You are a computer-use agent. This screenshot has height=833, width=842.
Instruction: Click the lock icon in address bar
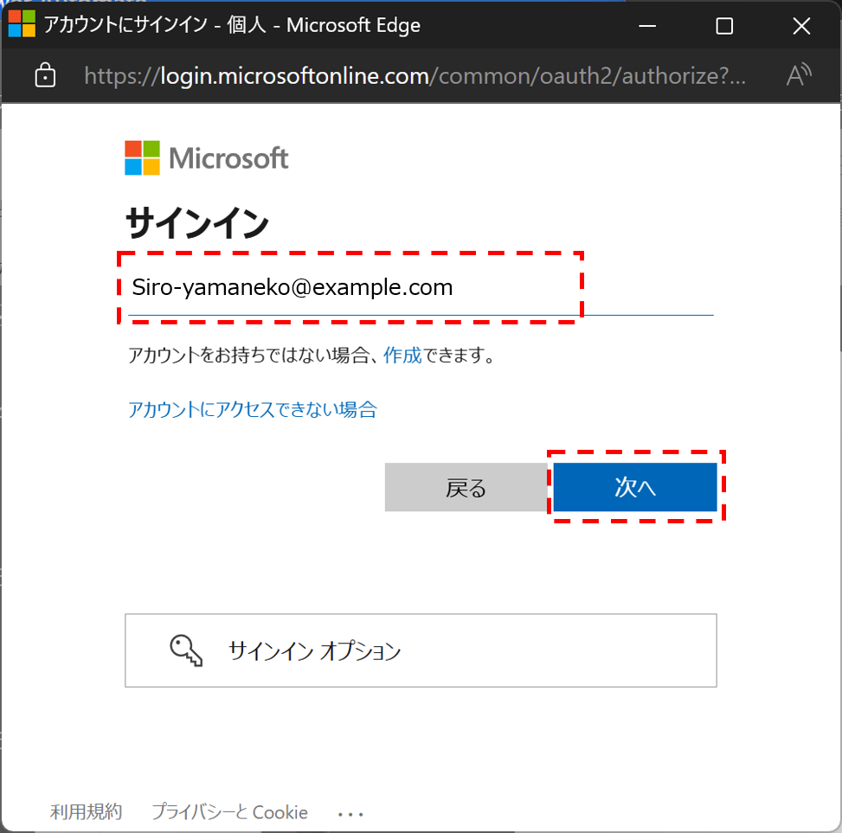coord(45,75)
